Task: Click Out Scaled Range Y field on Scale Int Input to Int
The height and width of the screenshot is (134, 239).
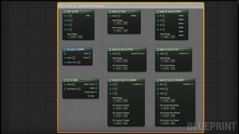Action: tap(171, 68)
